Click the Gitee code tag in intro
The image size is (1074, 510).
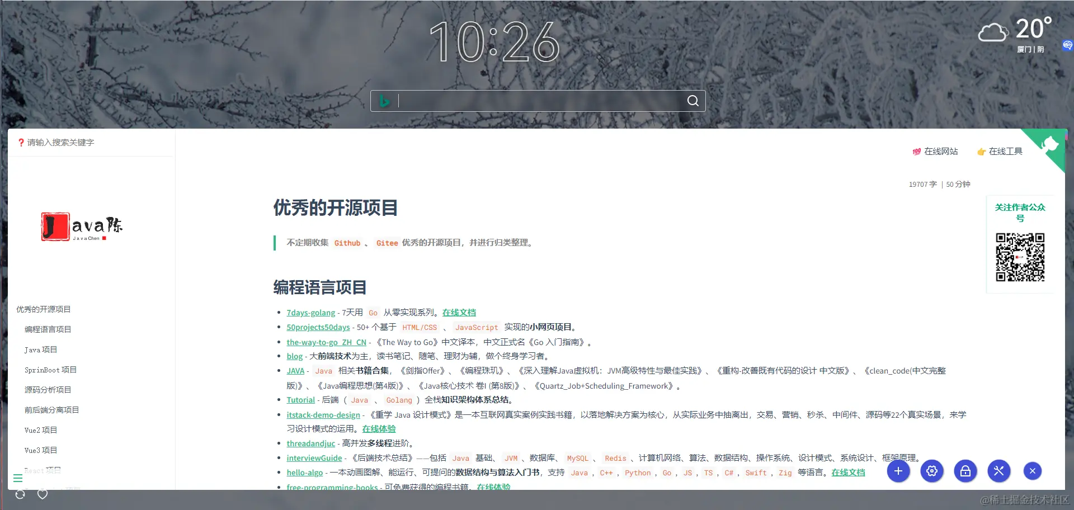387,243
